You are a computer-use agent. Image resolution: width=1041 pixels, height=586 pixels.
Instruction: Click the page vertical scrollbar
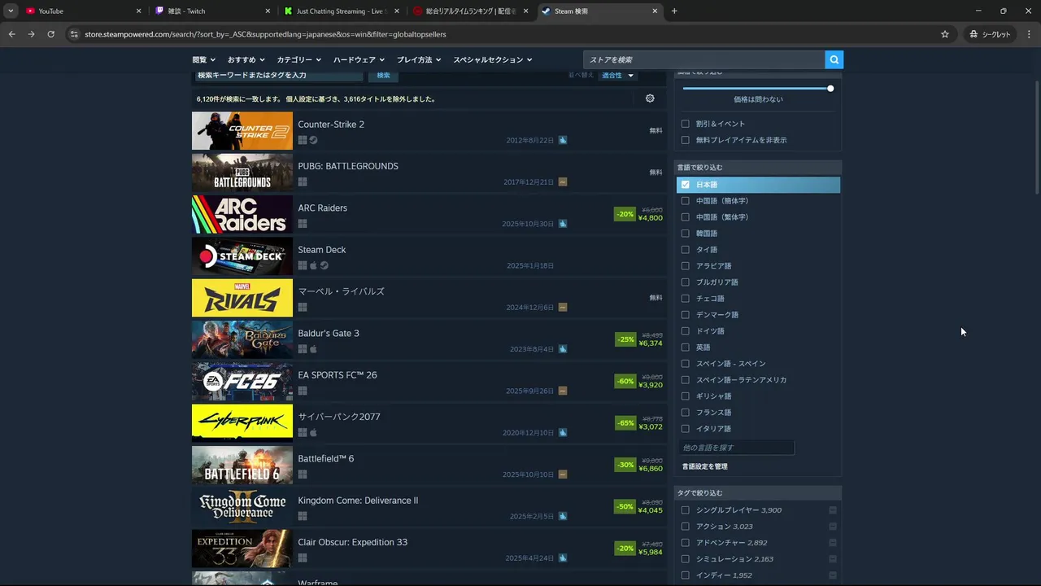click(1036, 138)
